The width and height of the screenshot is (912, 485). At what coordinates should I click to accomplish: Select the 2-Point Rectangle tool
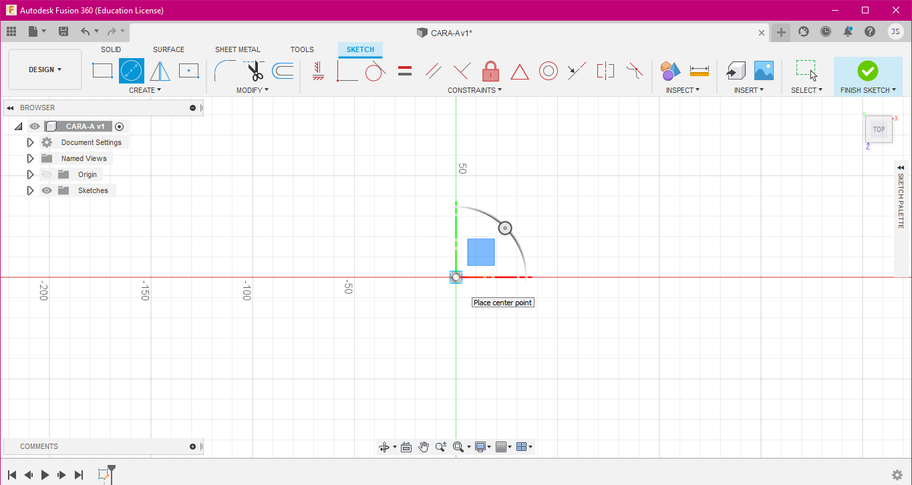[102, 70]
